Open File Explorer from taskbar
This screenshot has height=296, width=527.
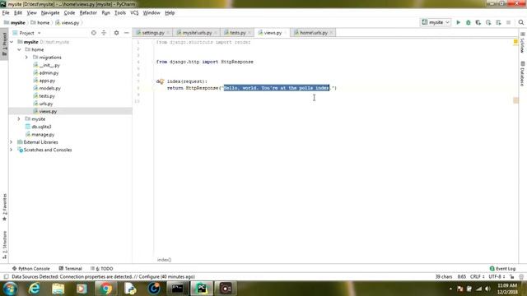pos(58,289)
